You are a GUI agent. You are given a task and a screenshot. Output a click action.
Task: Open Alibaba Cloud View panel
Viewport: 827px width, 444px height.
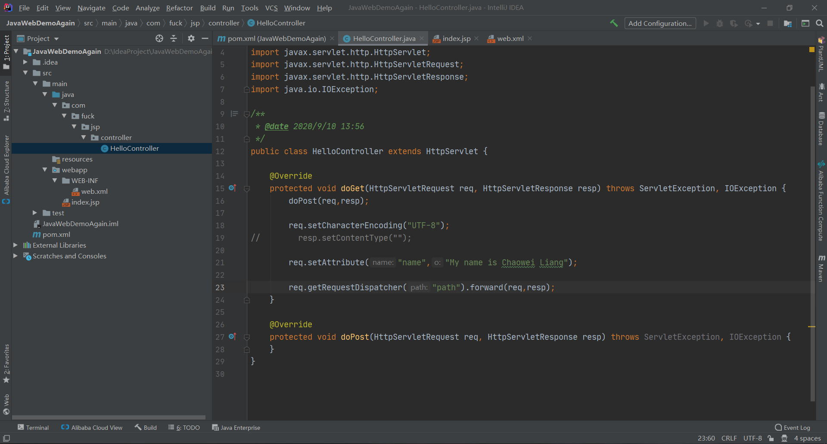coord(92,428)
